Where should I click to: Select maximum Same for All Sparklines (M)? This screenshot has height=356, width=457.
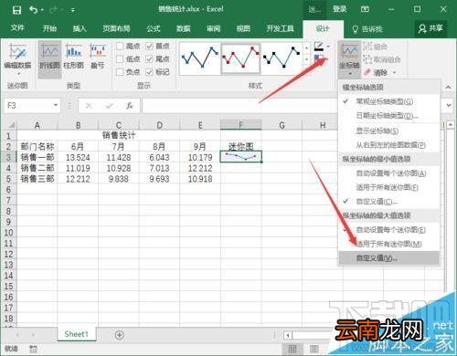(x=388, y=244)
